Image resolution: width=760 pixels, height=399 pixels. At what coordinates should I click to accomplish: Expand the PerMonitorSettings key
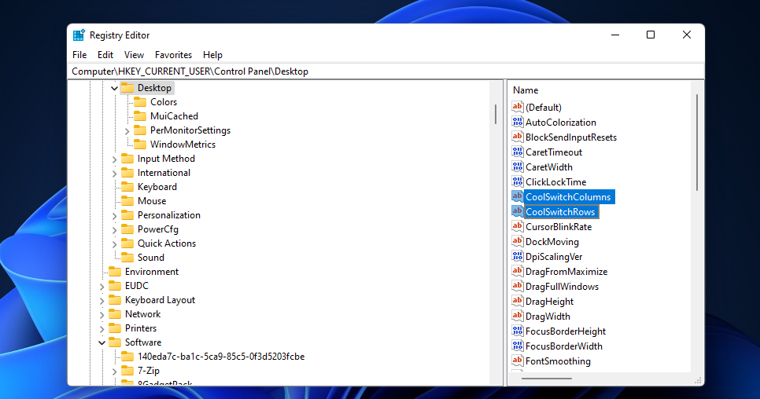tap(127, 130)
